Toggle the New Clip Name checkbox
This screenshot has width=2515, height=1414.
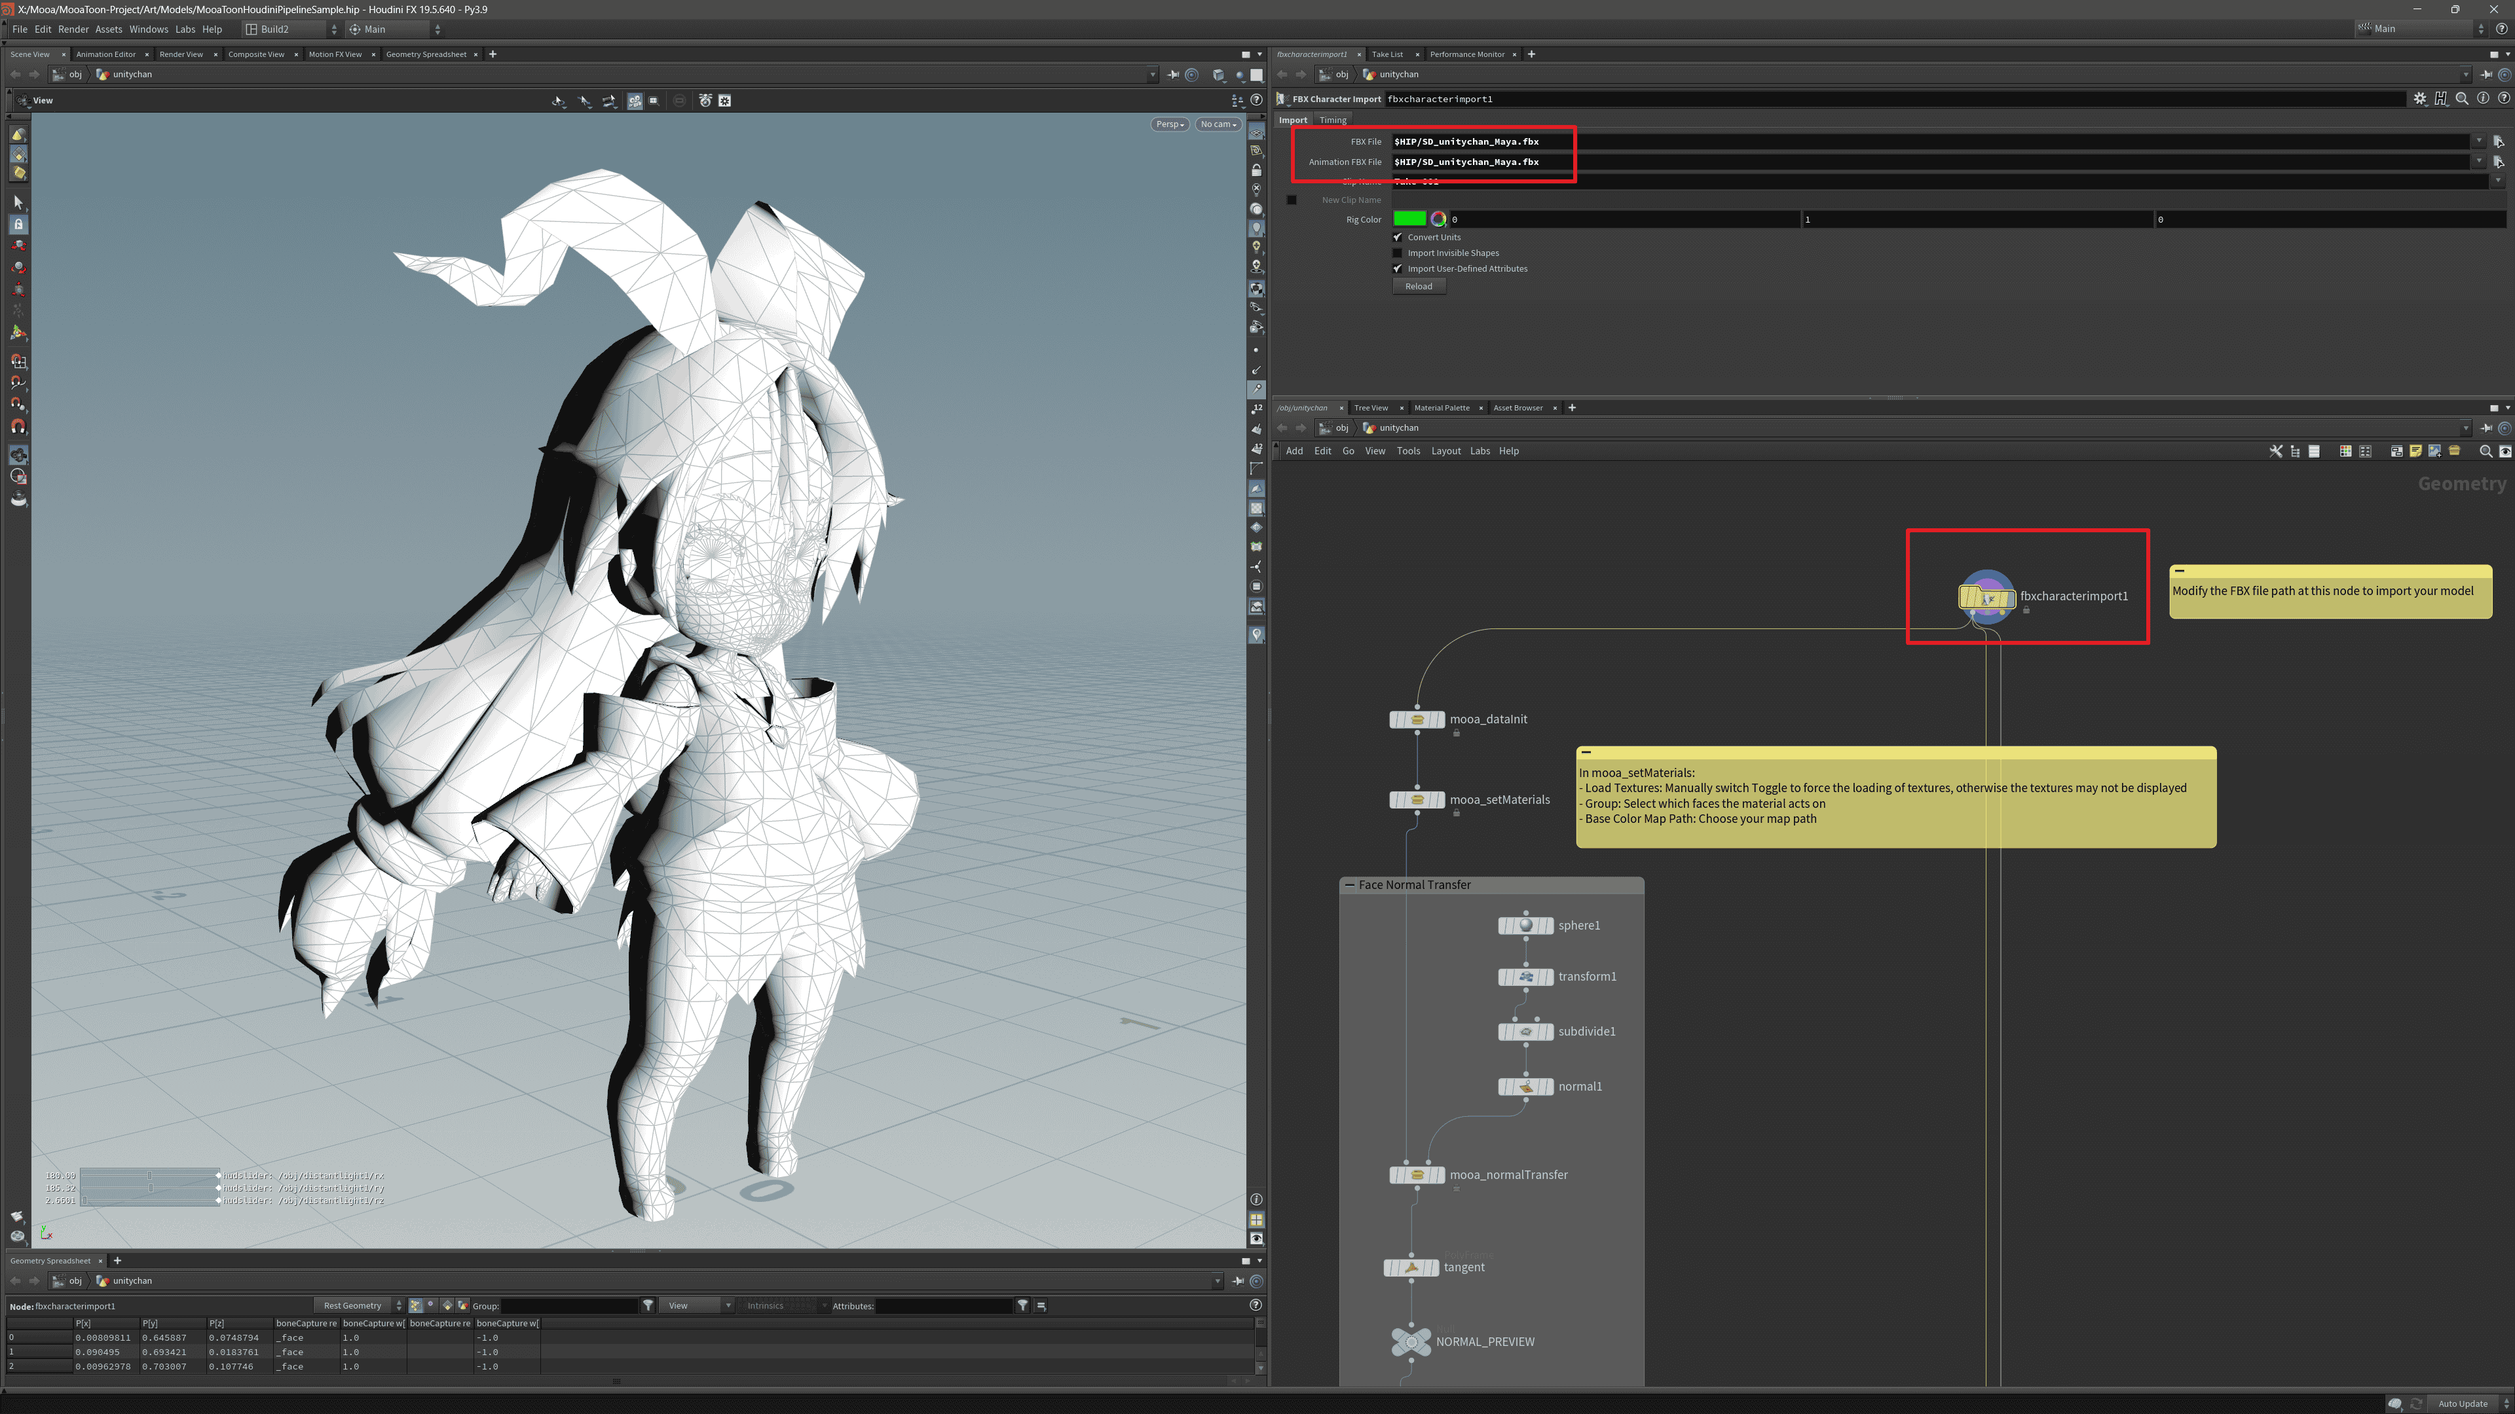[x=1292, y=200]
